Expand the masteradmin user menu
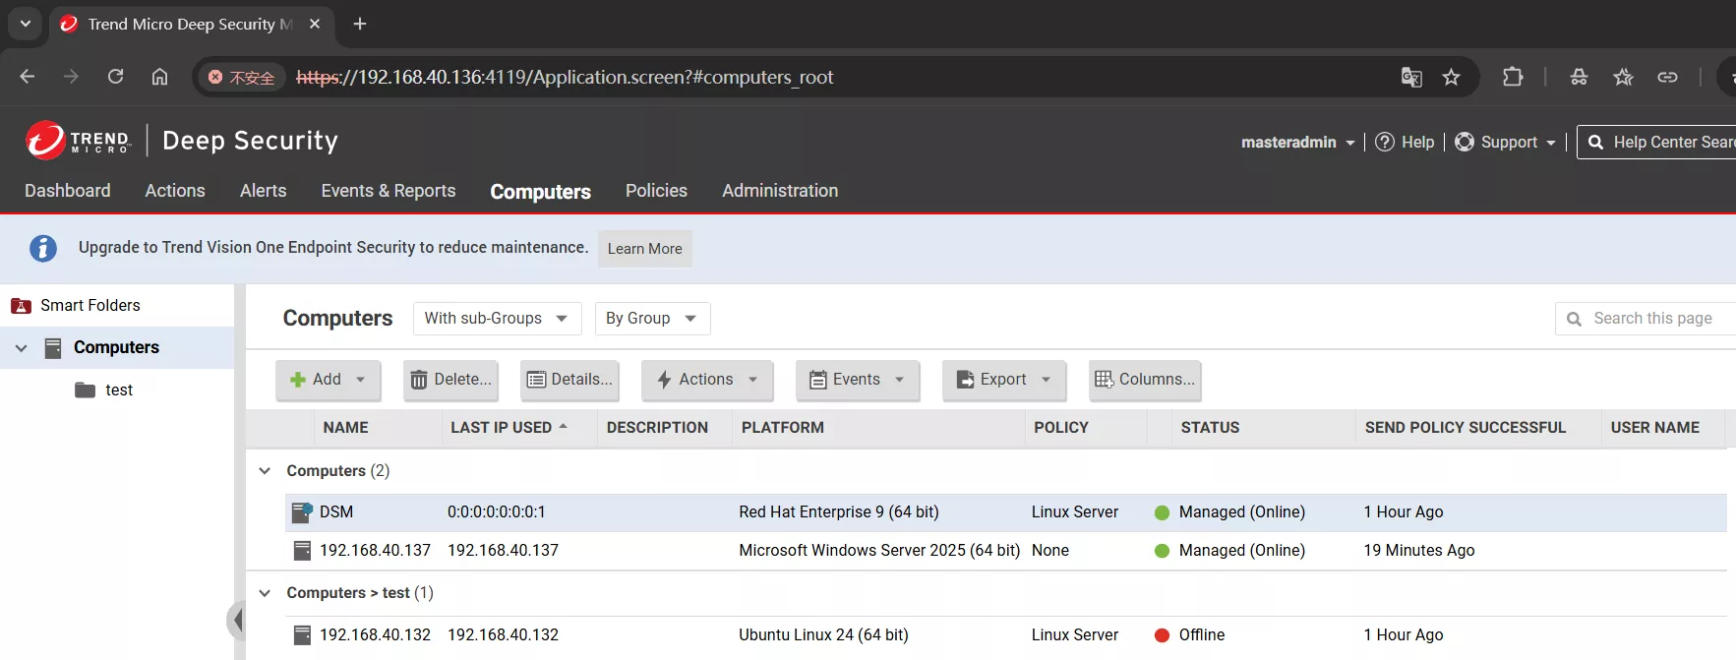The height and width of the screenshot is (660, 1736). pos(1297,143)
